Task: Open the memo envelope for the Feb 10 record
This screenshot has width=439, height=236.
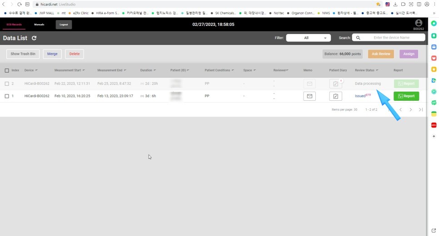Action: click(x=309, y=96)
